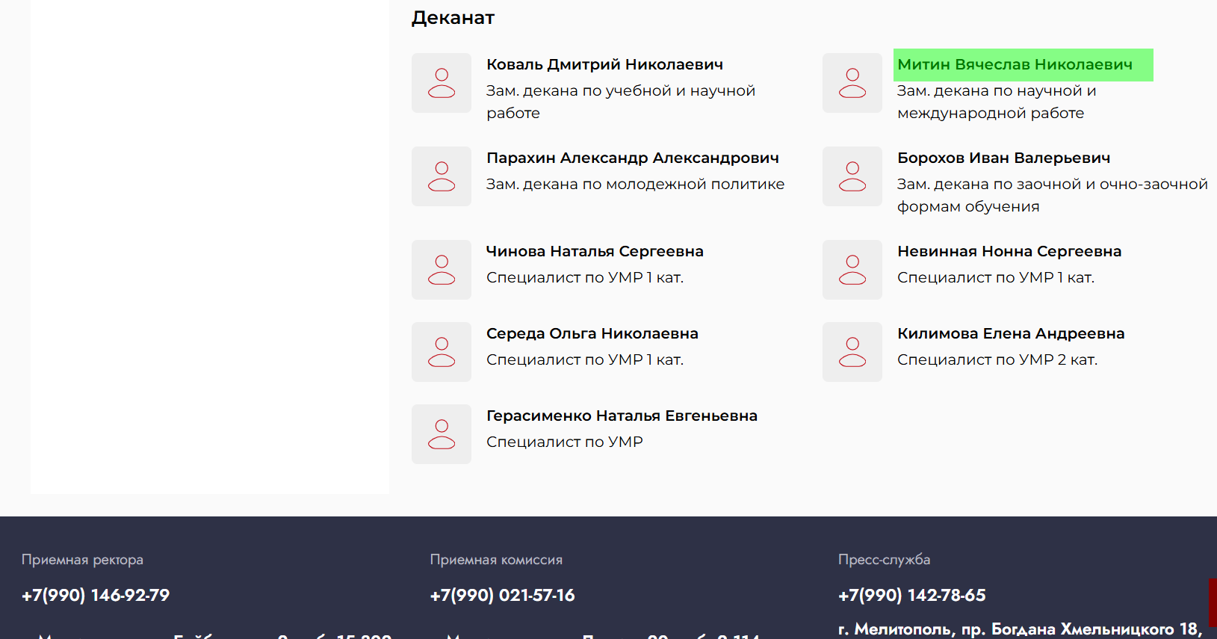
Task: Call rector's office number +7(990) 146-92-79
Action: click(x=96, y=595)
